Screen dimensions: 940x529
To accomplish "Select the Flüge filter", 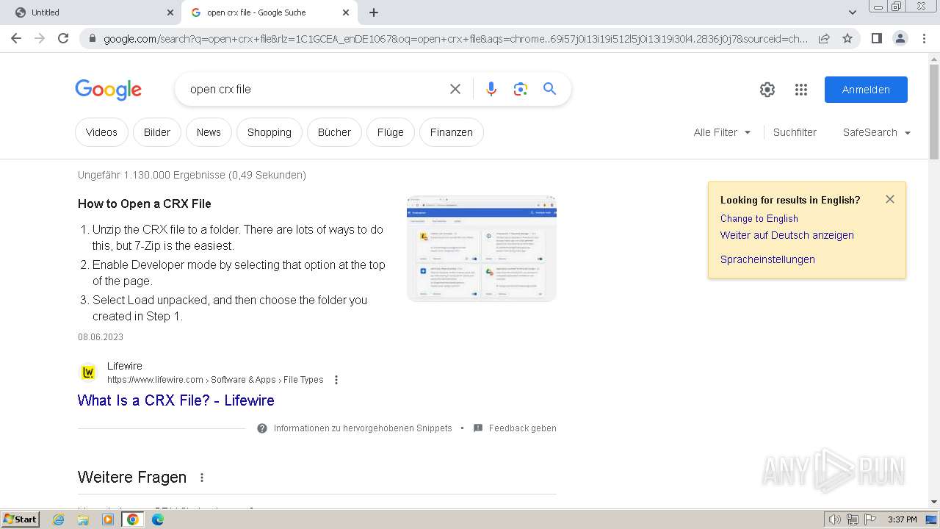I will [x=391, y=132].
